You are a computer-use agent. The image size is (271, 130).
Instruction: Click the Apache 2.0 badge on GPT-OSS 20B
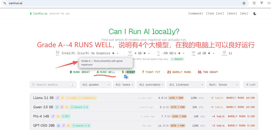point(81,125)
